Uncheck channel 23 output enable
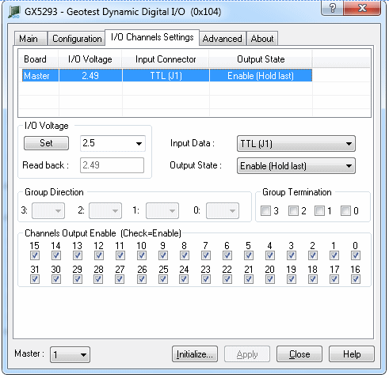This screenshot has width=389, height=378. [206, 279]
